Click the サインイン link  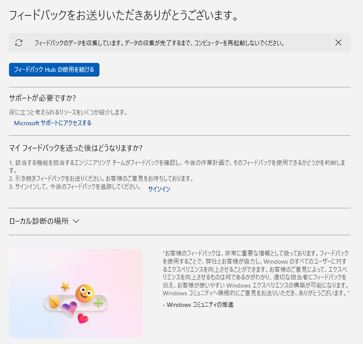(x=159, y=189)
